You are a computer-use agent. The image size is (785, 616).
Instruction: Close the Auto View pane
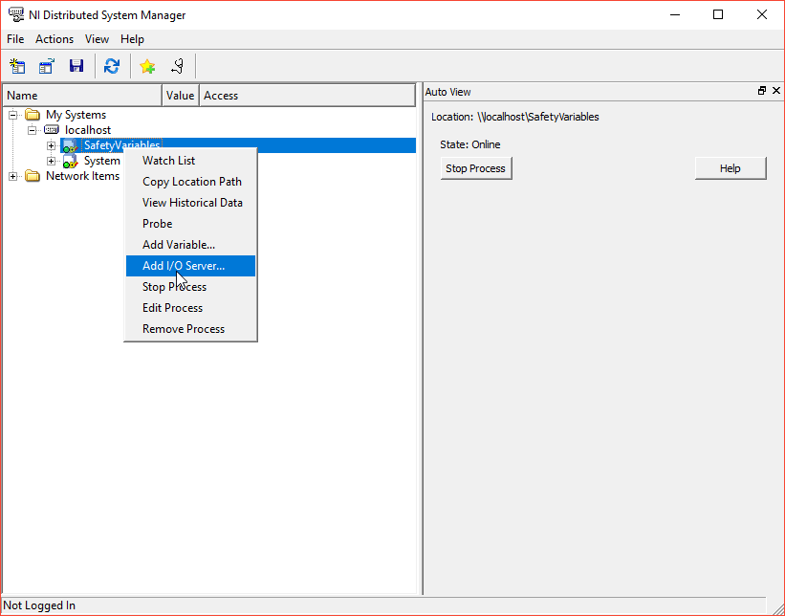tap(776, 91)
